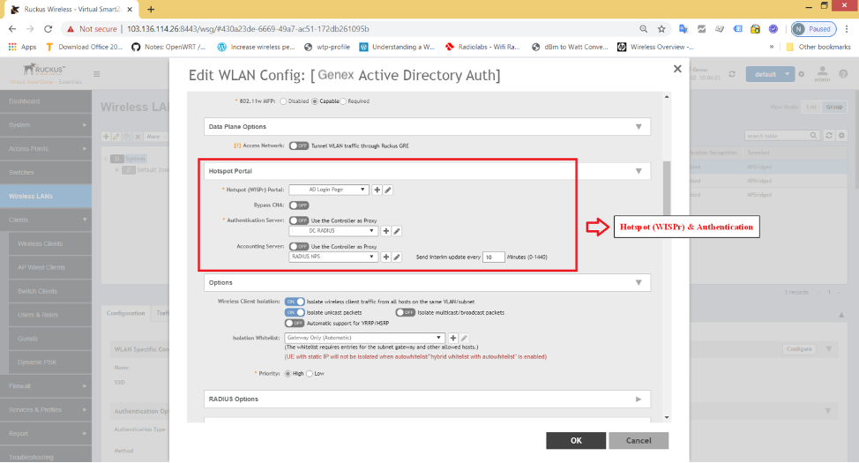Edit DC RADIUS authentication server pencil icon
The height and width of the screenshot is (463, 859).
[397, 231]
